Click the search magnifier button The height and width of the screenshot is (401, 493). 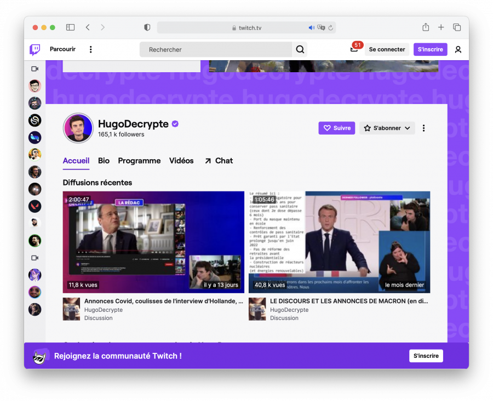(300, 49)
